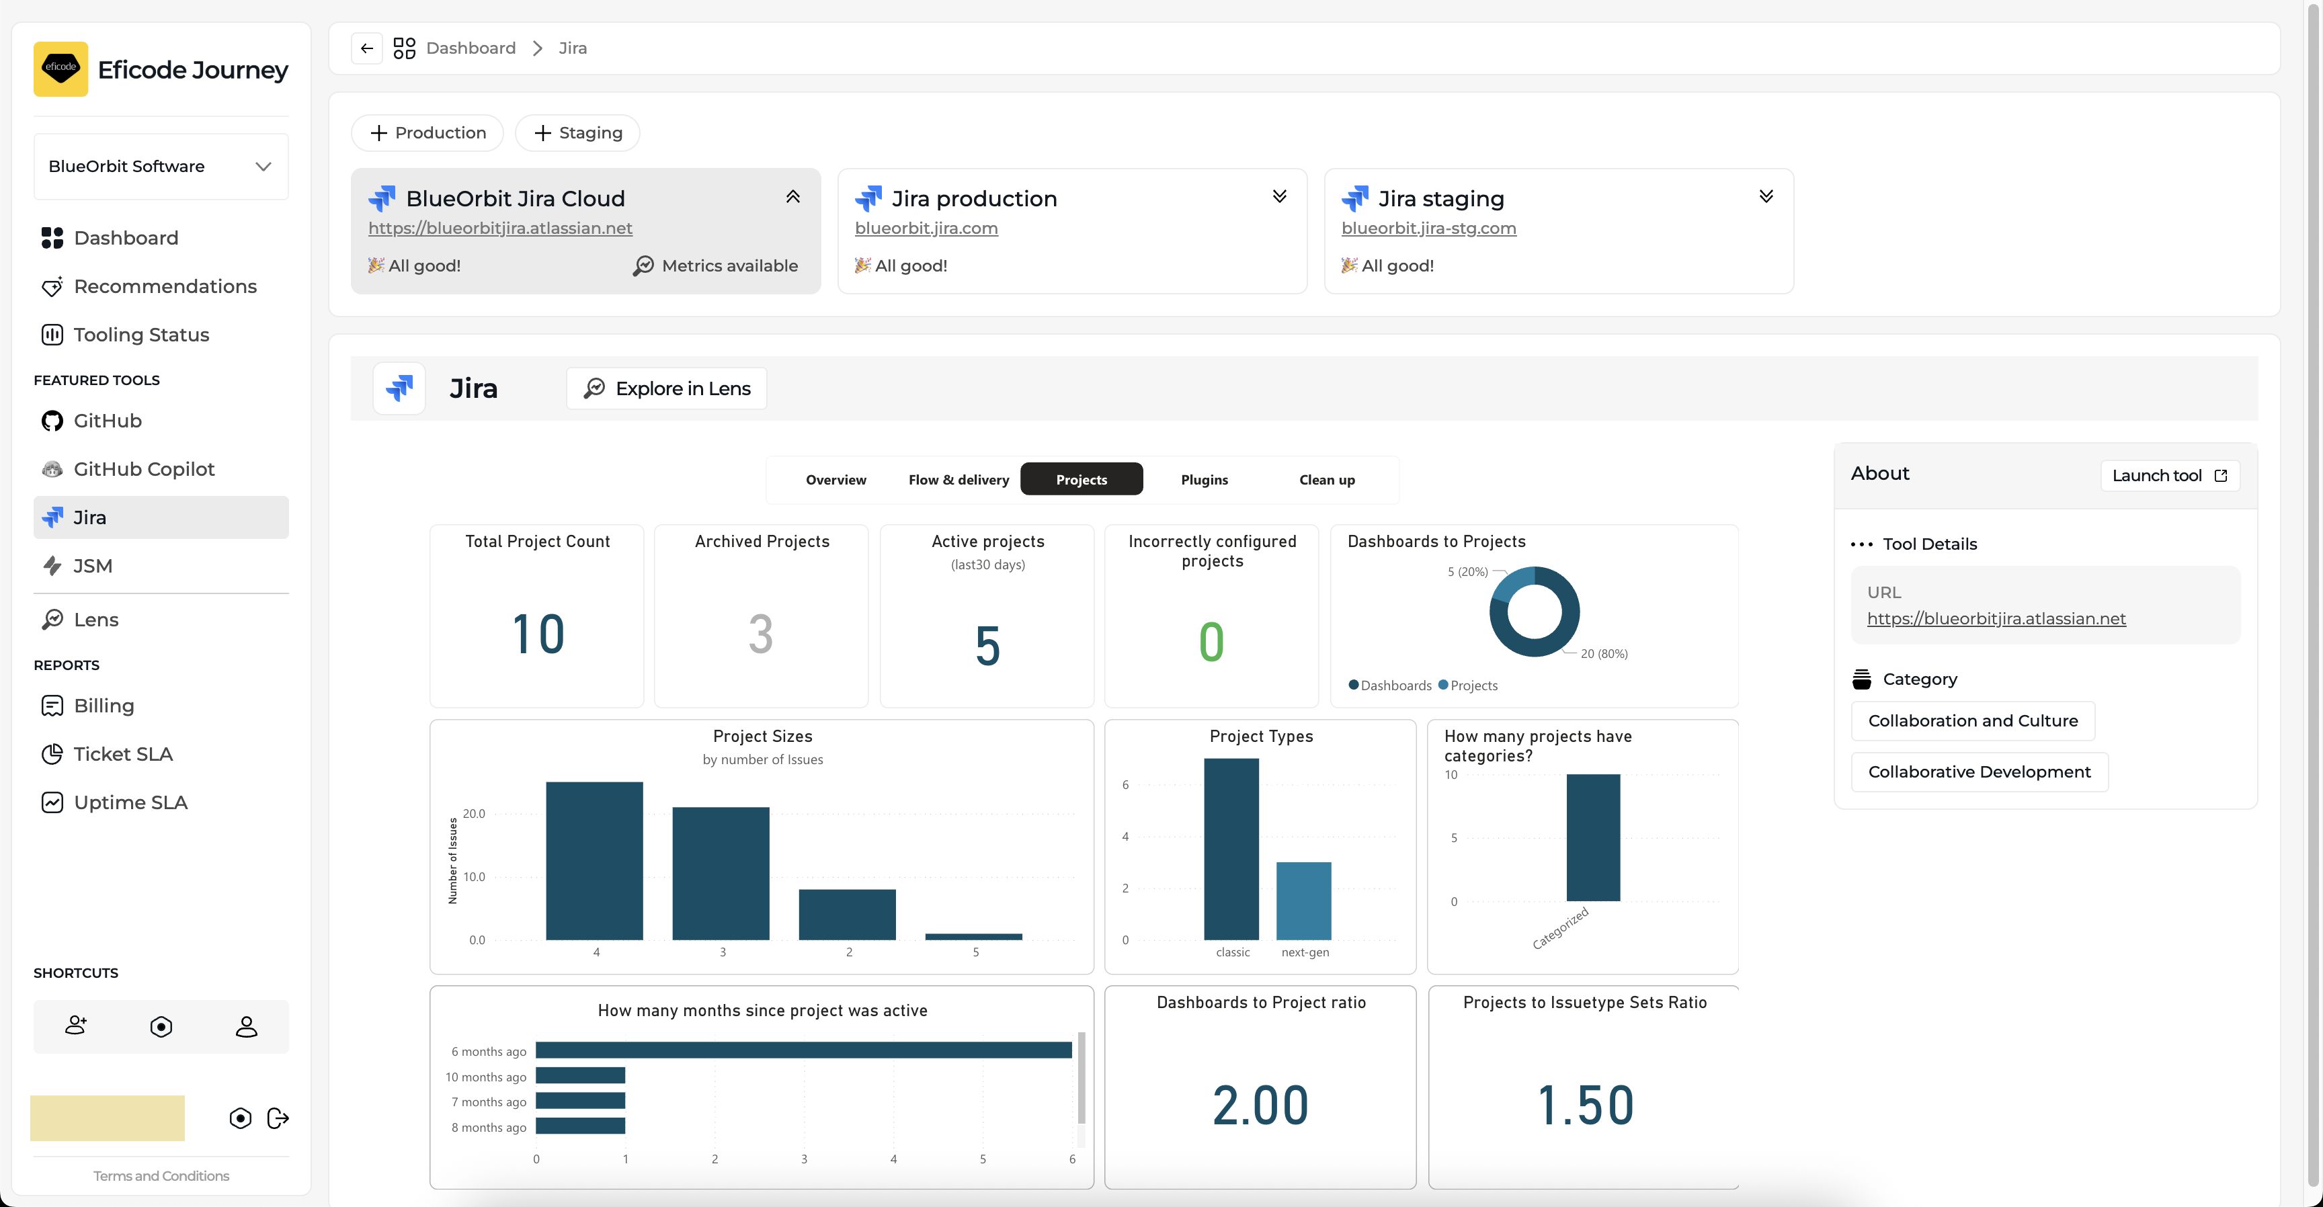Click the user profile shortcut icon
This screenshot has height=1207, width=2323.
pyautogui.click(x=246, y=1026)
